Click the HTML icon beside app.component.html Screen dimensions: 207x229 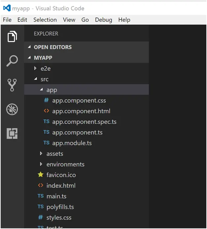(x=46, y=111)
